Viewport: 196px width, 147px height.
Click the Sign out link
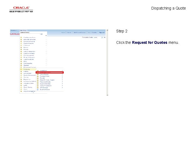[102, 33]
